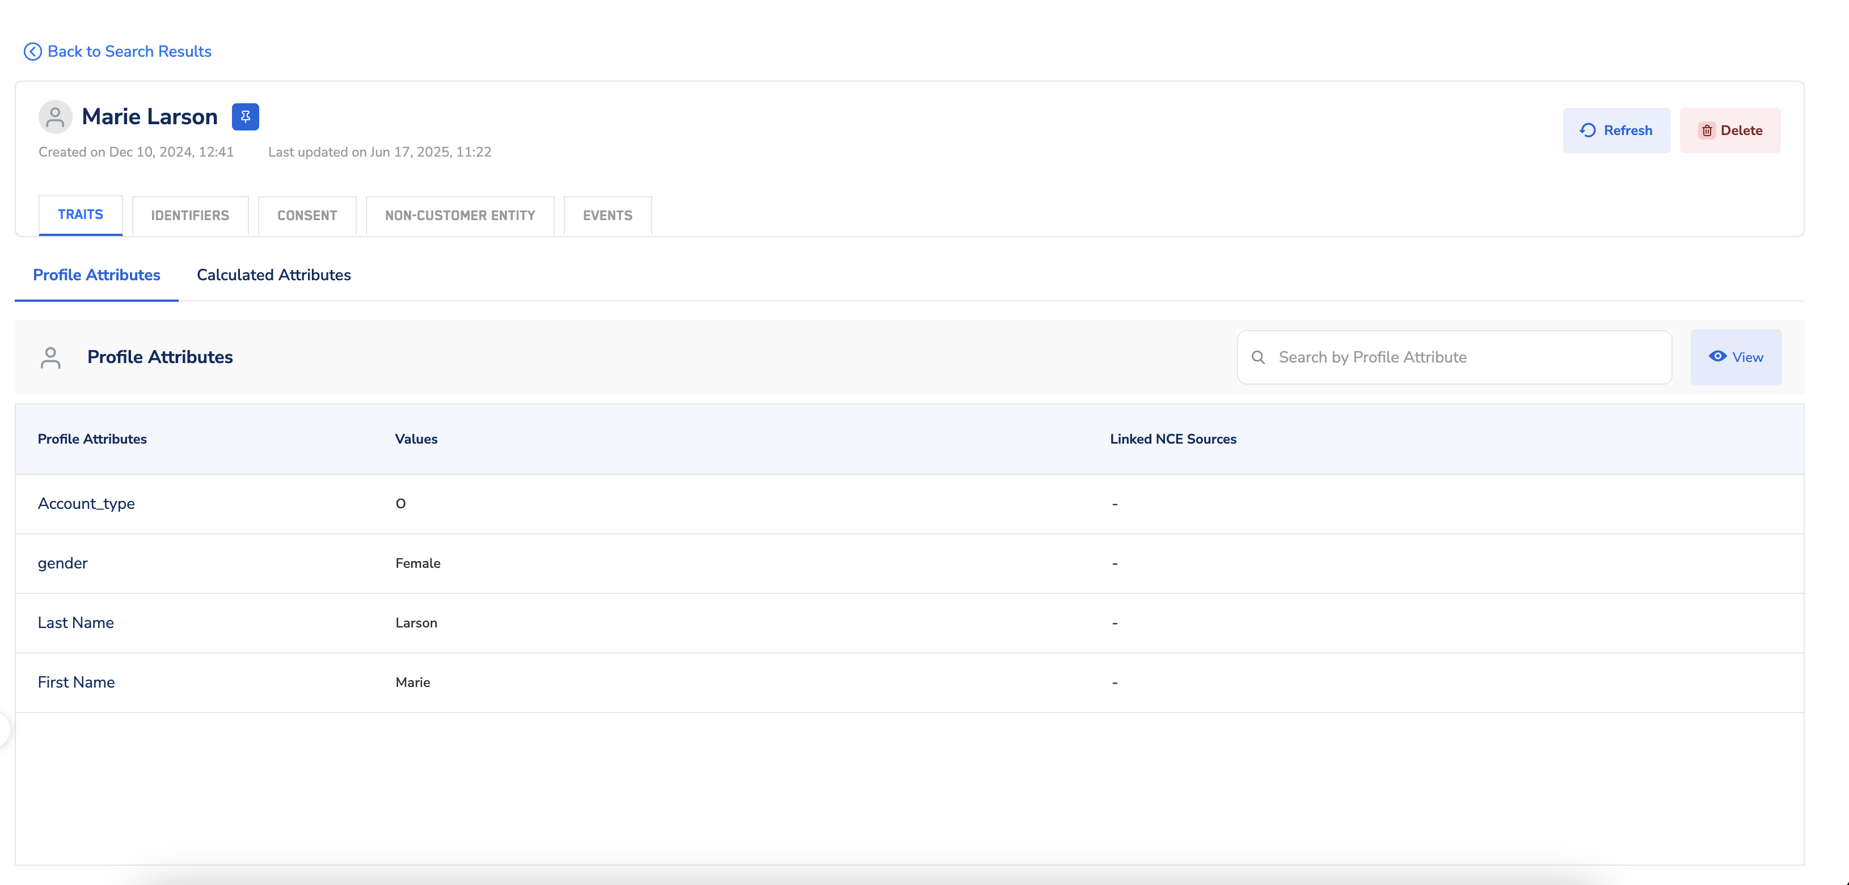Switch to the IDENTIFIERS tab
The image size is (1849, 885).
190,216
